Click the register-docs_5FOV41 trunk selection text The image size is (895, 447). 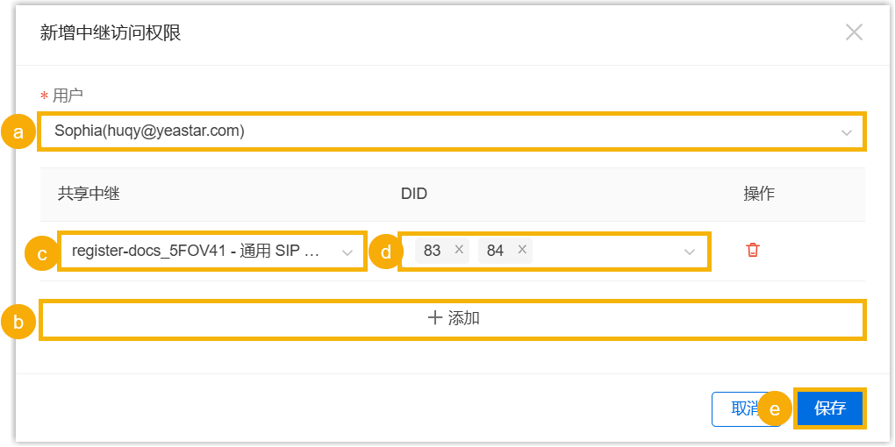[197, 252]
